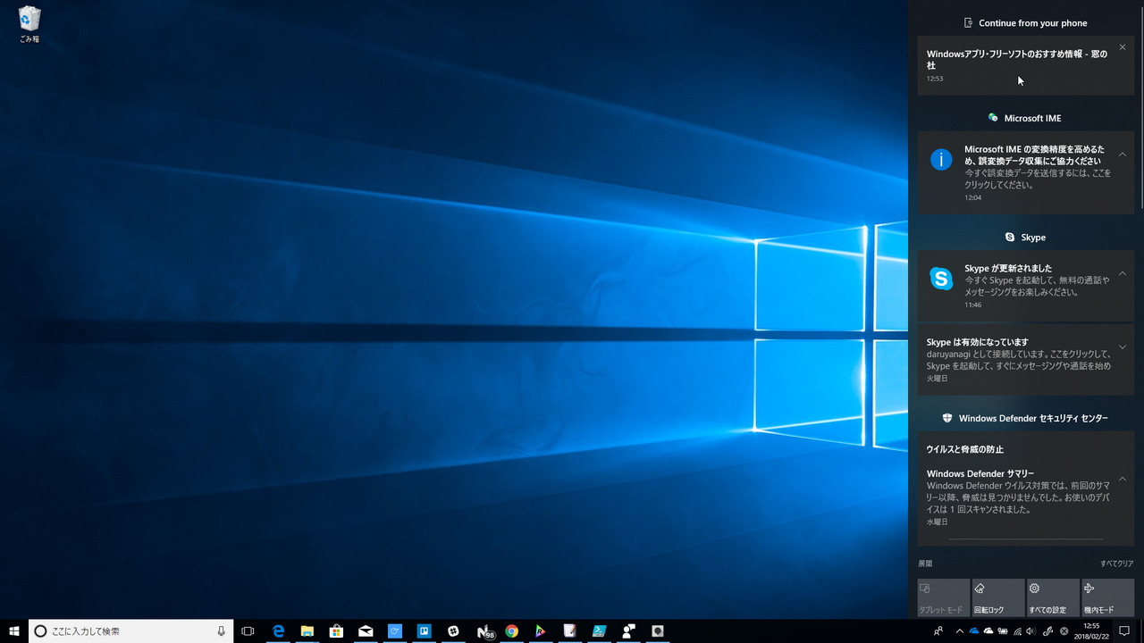Open すべての設定 from quick actions
The image size is (1144, 643).
(1052, 597)
